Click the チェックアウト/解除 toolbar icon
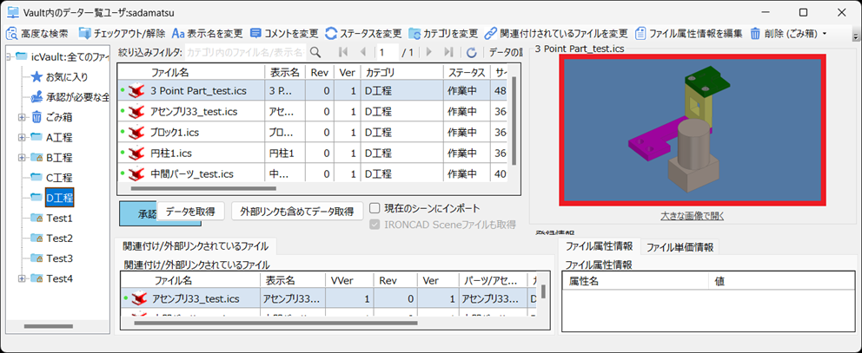Viewport: 862px width, 353px height. 85,34
